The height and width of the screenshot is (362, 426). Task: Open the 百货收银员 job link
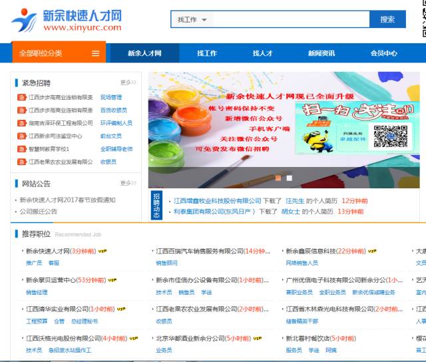(x=114, y=110)
